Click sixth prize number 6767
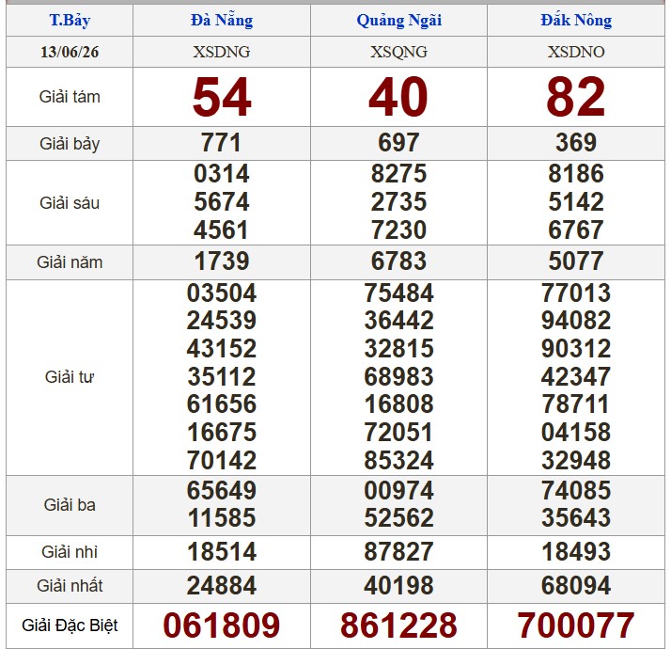Screen dimensions: 671x649 (576, 230)
